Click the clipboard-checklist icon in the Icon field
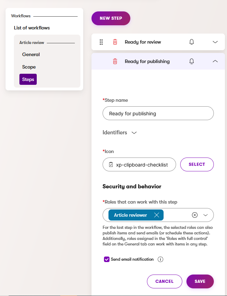The image size is (227, 296). [111, 165]
